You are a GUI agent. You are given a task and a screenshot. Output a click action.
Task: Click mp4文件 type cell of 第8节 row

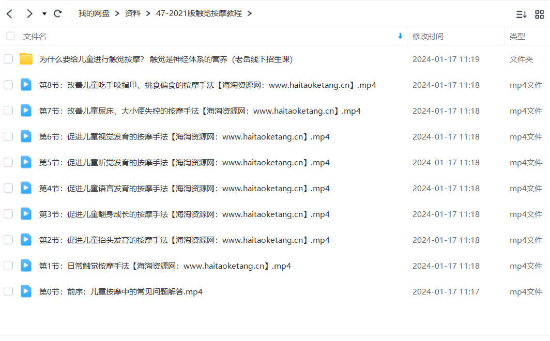tap(526, 85)
